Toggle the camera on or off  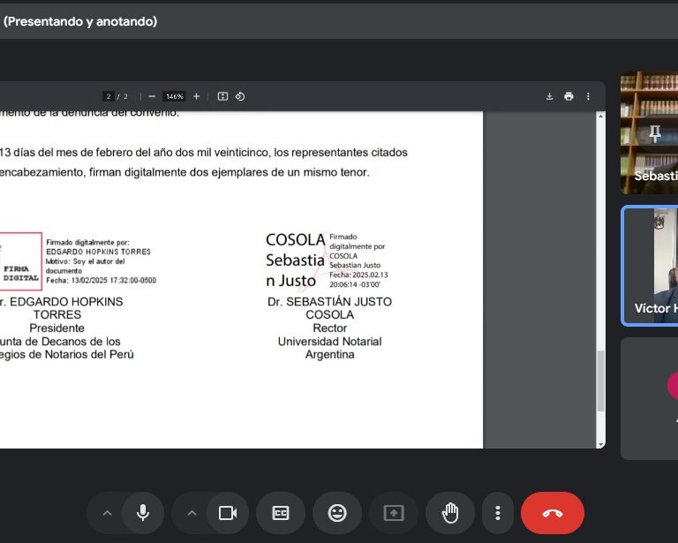coord(228,513)
